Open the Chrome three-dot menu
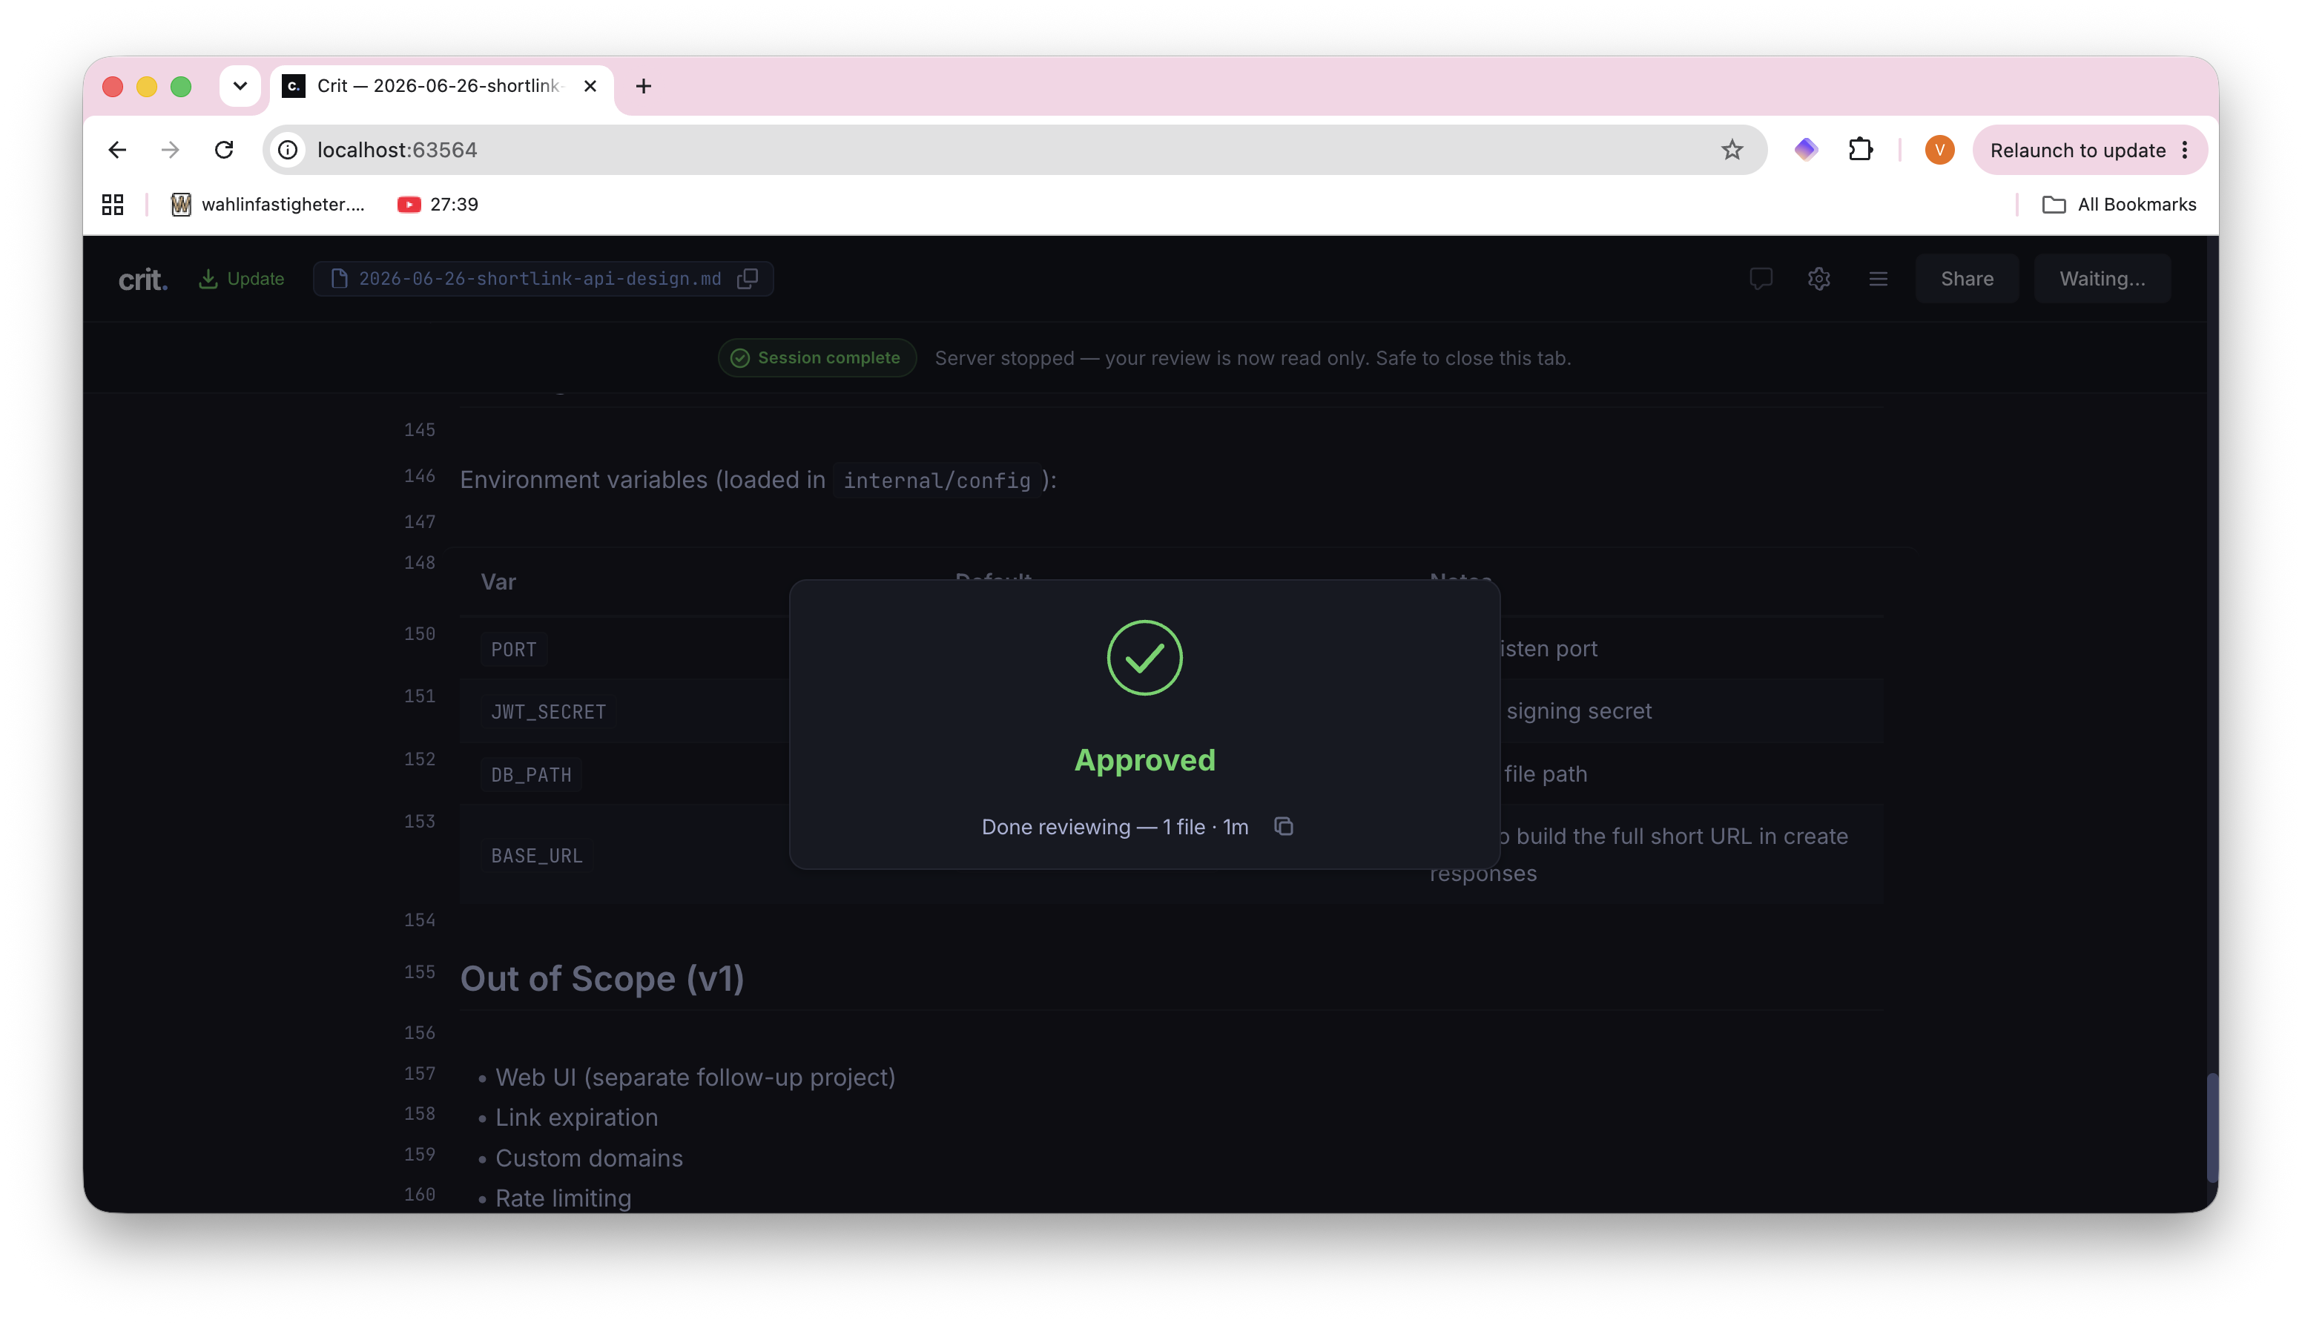The width and height of the screenshot is (2302, 1323). 2185,150
